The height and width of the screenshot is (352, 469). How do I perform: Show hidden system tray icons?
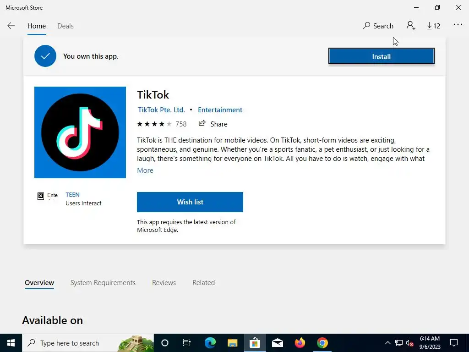(387, 343)
